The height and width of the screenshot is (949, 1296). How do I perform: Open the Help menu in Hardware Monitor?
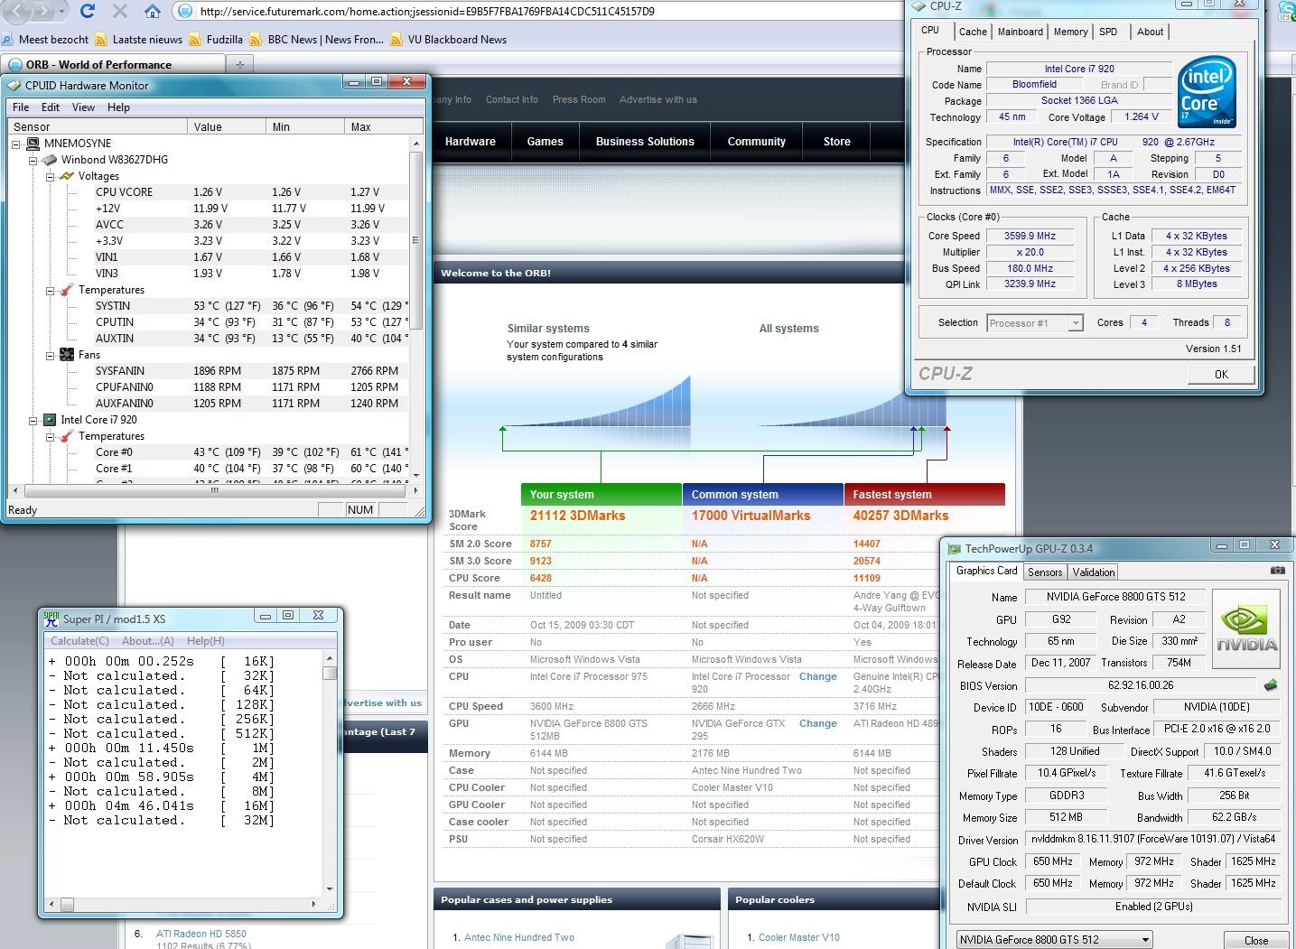click(x=118, y=107)
